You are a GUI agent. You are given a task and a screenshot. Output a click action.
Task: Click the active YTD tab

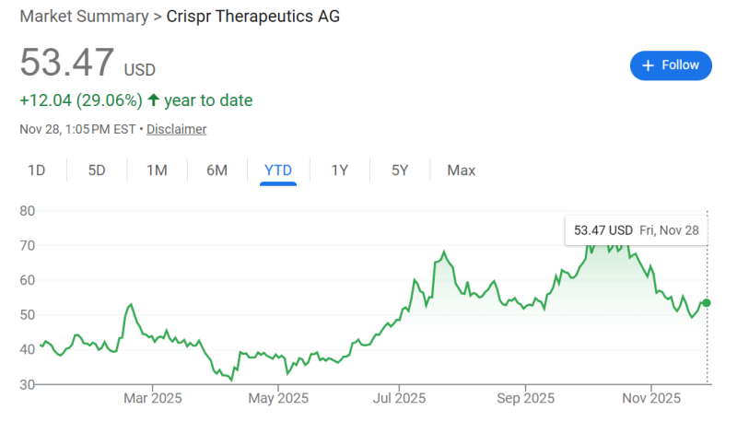point(278,170)
